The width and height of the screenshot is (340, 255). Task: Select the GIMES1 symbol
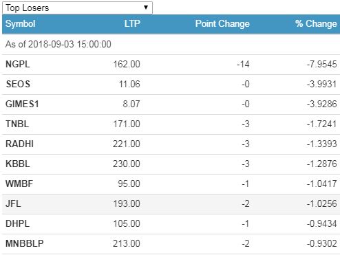pos(22,104)
